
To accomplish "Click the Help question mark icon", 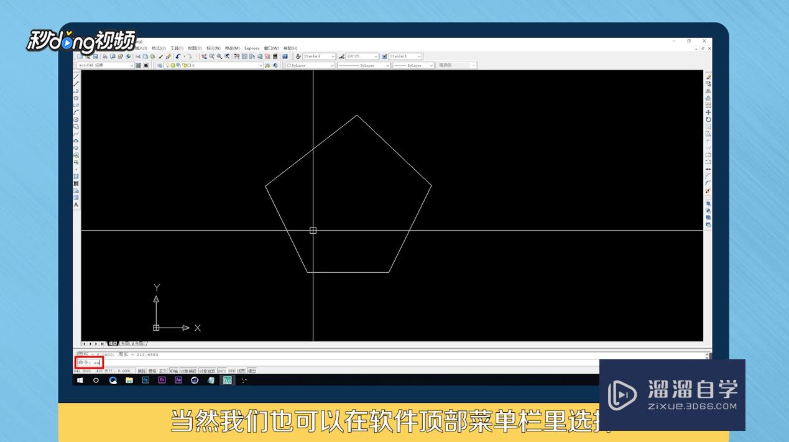I will [285, 56].
